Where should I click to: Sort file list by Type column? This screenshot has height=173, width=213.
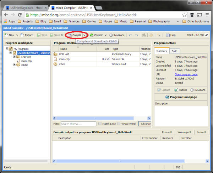[x=125, y=49]
